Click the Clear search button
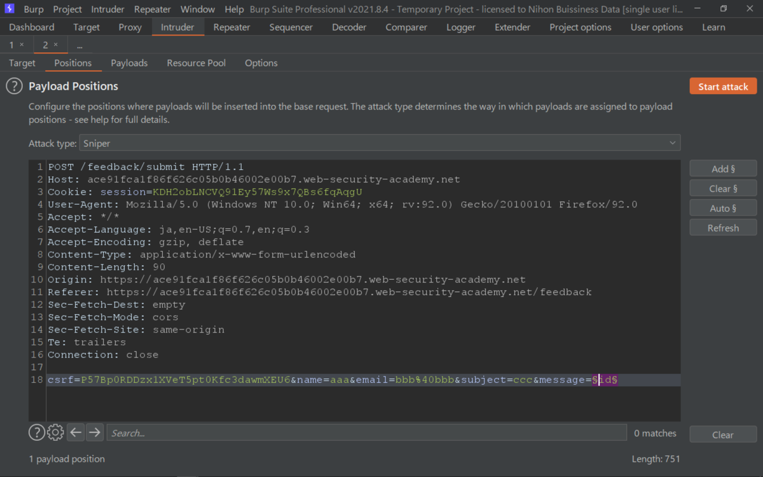Viewport: 763px width, 477px height. [723, 435]
